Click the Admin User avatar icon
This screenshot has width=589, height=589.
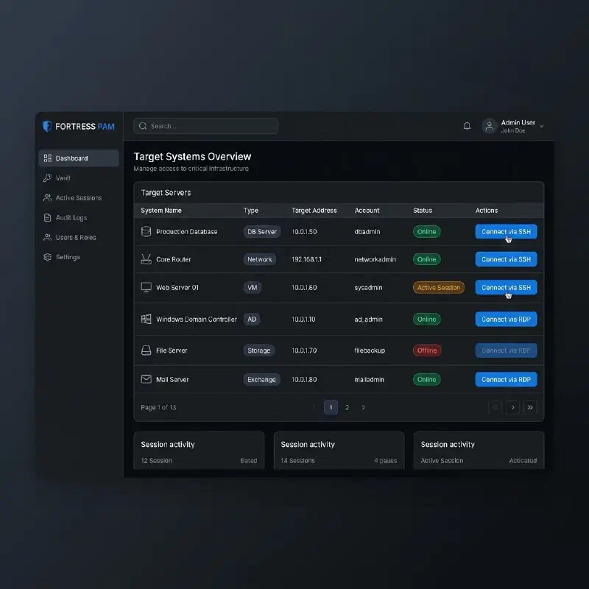coord(490,126)
